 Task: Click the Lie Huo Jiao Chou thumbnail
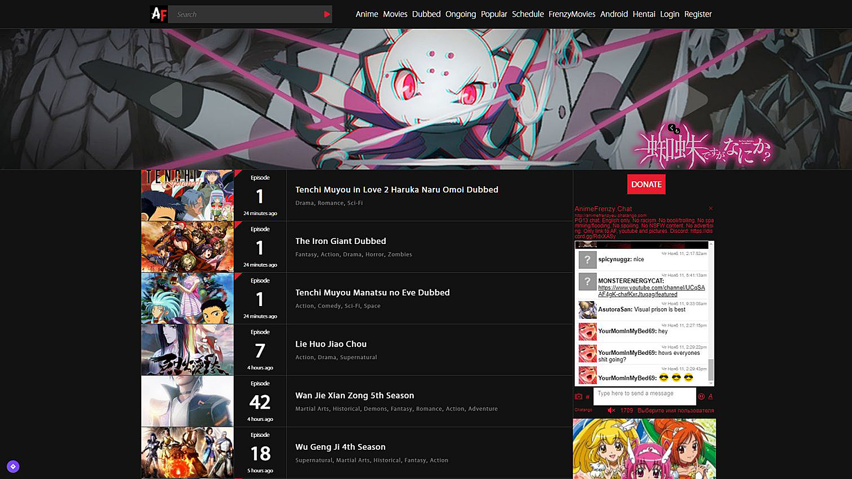pos(187,349)
